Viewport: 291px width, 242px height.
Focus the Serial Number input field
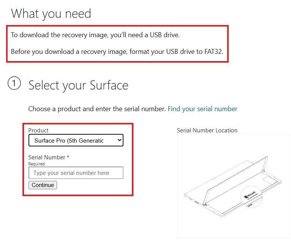(x=76, y=173)
